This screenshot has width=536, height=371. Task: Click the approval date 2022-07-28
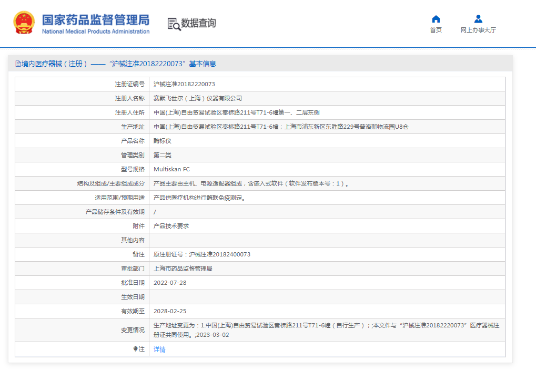pyautogui.click(x=169, y=283)
